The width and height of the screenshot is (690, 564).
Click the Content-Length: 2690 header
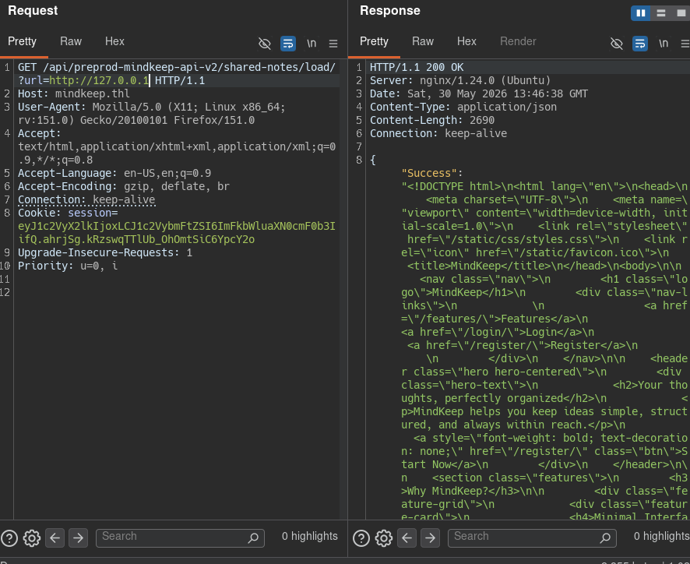(x=431, y=120)
